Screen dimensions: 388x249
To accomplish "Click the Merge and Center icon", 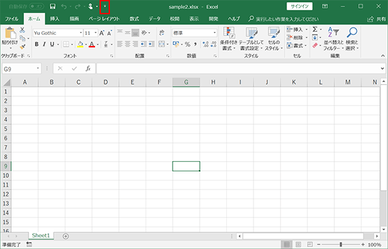I will (x=162, y=45).
